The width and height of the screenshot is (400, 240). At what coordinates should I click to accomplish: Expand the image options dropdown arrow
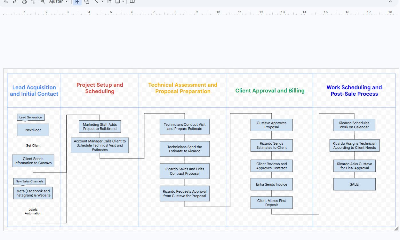point(123,2)
